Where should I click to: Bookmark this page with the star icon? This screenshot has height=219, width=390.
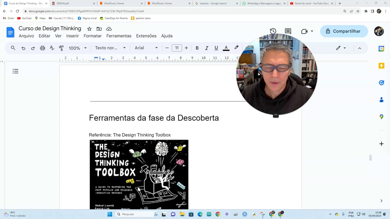[x=358, y=11]
